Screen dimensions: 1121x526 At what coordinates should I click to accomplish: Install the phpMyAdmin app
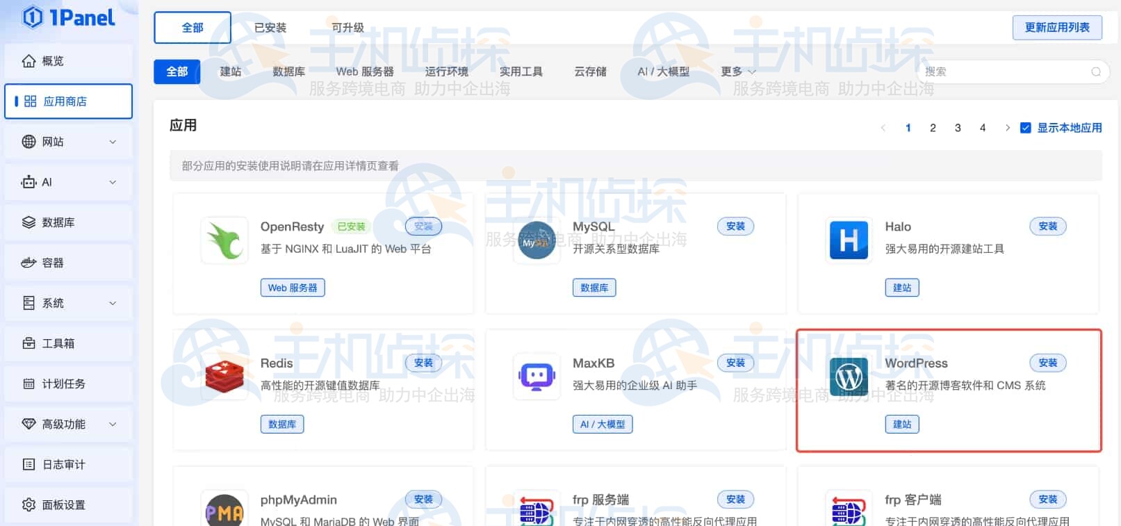pyautogui.click(x=423, y=500)
